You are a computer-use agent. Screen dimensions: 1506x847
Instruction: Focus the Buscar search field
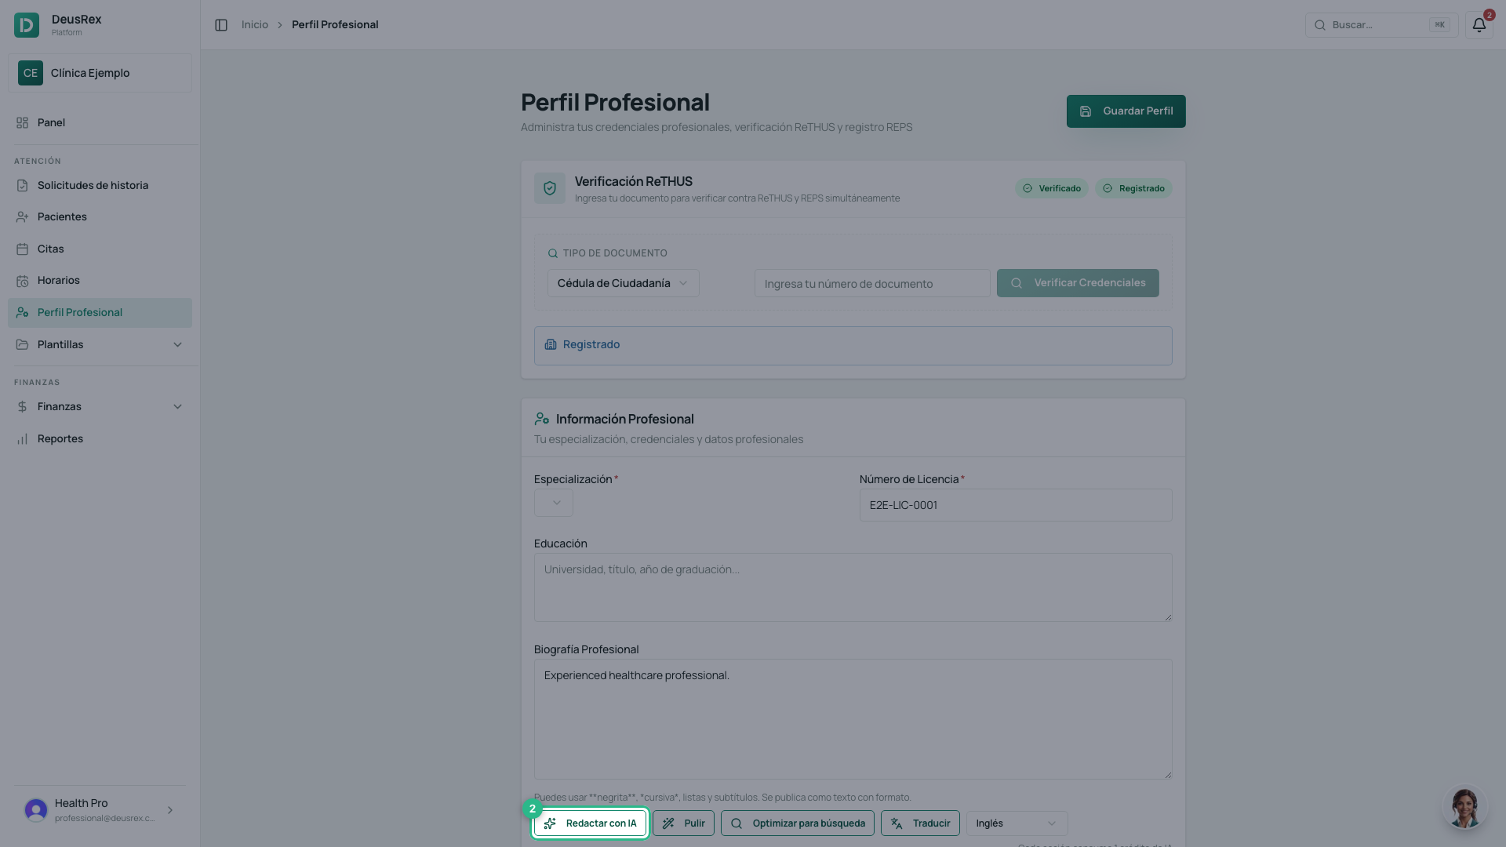pos(1381,25)
